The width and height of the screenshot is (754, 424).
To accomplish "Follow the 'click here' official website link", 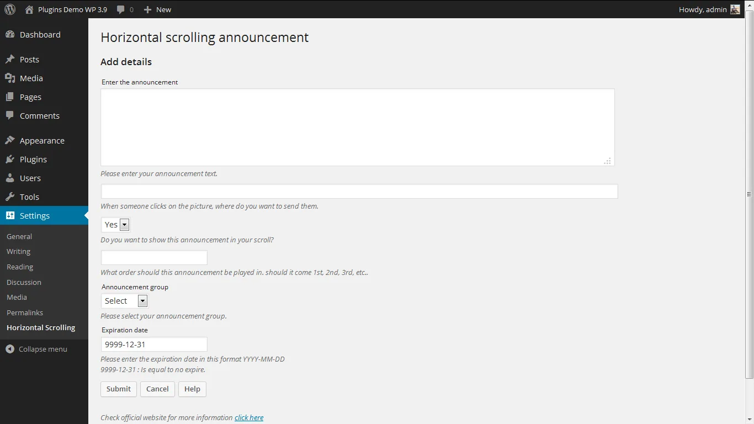I will coord(249,417).
